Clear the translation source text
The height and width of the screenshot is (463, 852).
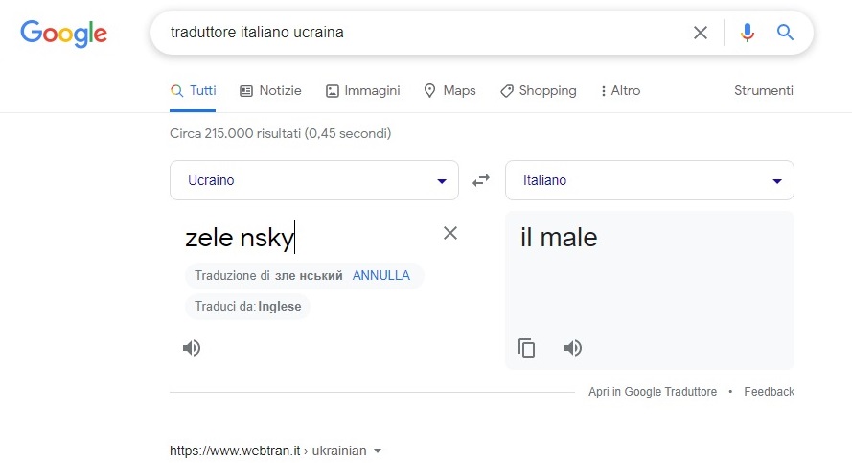450,233
